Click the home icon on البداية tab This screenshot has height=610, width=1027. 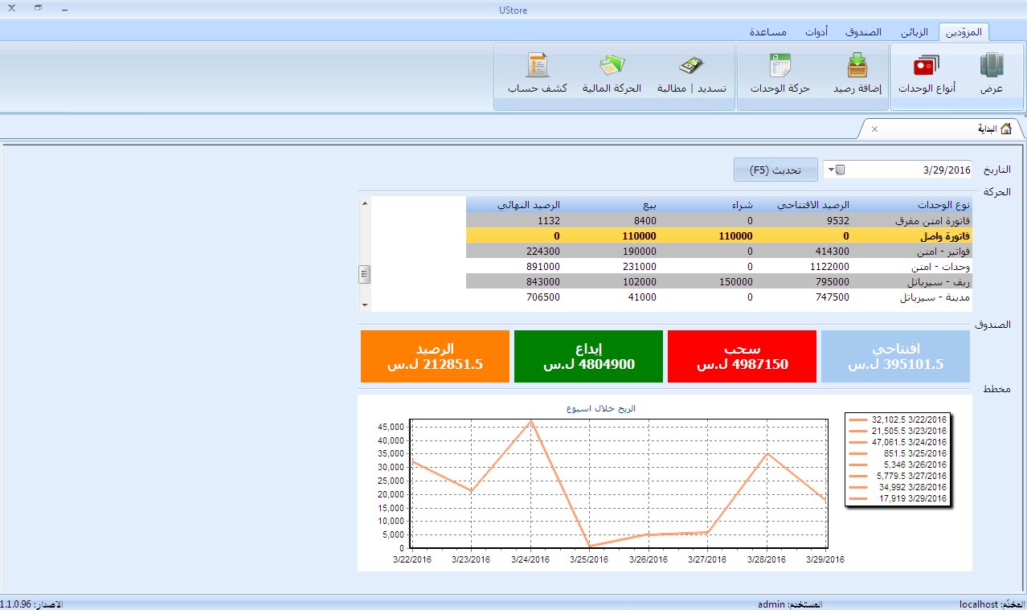1006,129
